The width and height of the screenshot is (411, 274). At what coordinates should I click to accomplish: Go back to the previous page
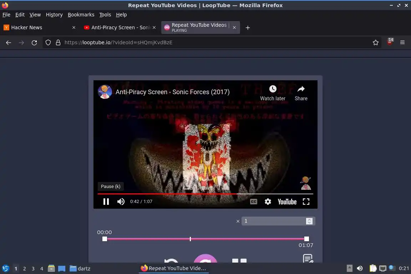pyautogui.click(x=9, y=42)
